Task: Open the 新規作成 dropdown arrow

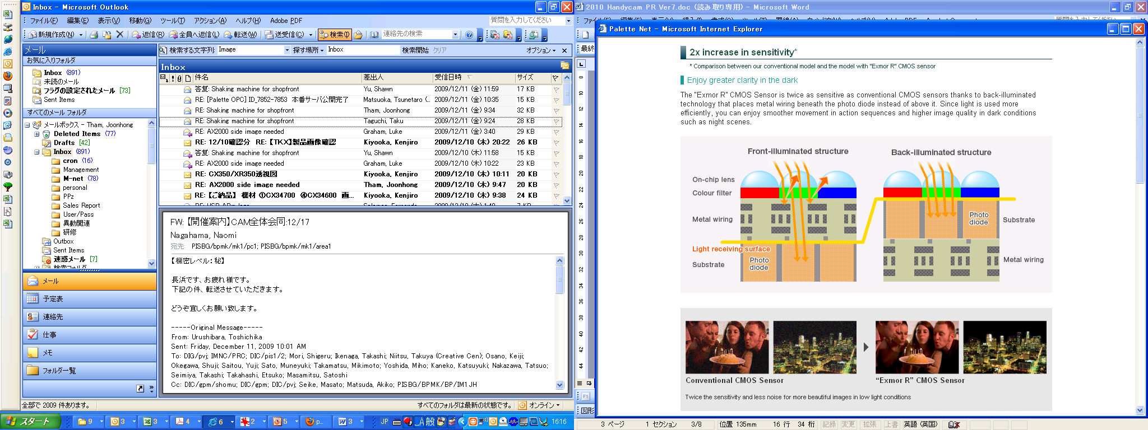Action: (x=81, y=35)
